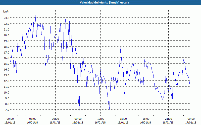
Task: Pick the 21:00 time axis label
Action: click(168, 119)
